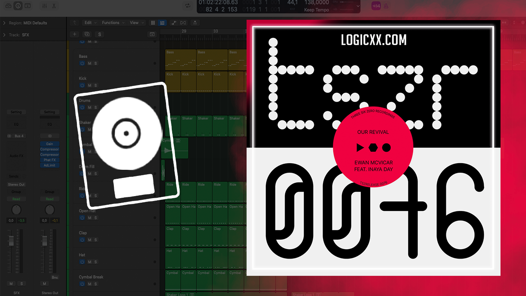Open the Library panel icon
Screen dimensions: 526x296
[x=8, y=6]
